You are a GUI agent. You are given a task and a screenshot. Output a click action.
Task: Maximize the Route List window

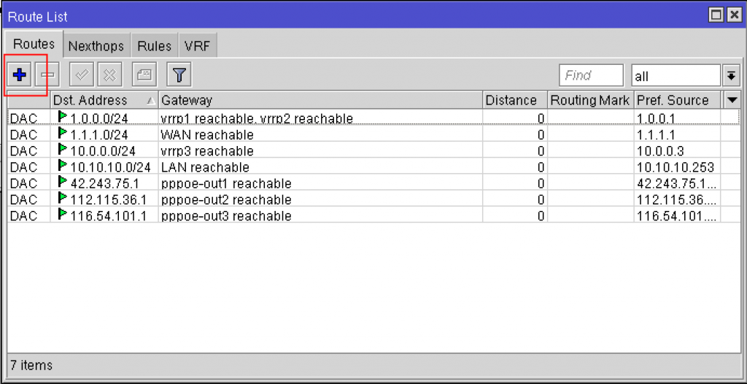click(x=716, y=16)
